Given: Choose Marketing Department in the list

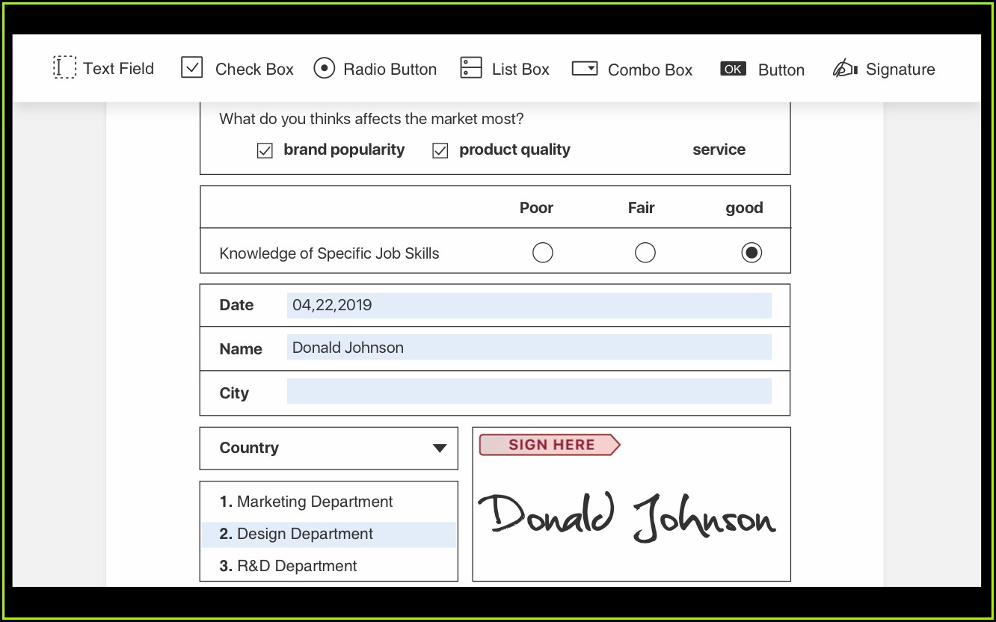Looking at the screenshot, I should [x=315, y=502].
